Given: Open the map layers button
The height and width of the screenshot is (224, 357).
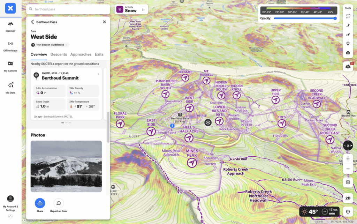Looking at the screenshot, I should [x=348, y=182].
